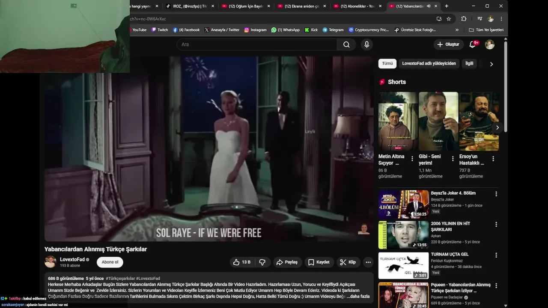Click the YouTube search magnifier button
This screenshot has width=548, height=308.
(x=346, y=44)
